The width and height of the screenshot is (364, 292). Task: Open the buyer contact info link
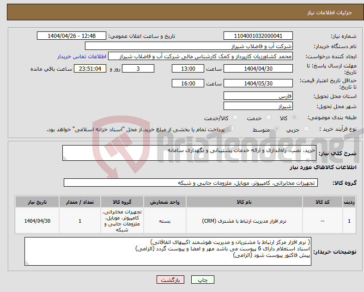click(x=82, y=56)
